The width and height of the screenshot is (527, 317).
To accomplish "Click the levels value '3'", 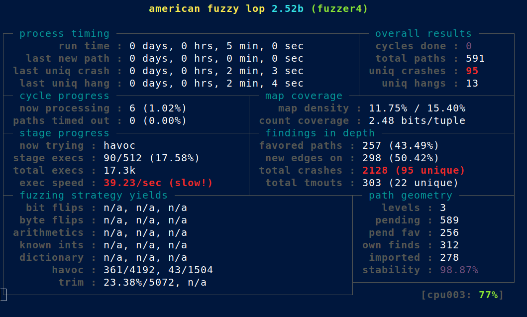I will [443, 208].
